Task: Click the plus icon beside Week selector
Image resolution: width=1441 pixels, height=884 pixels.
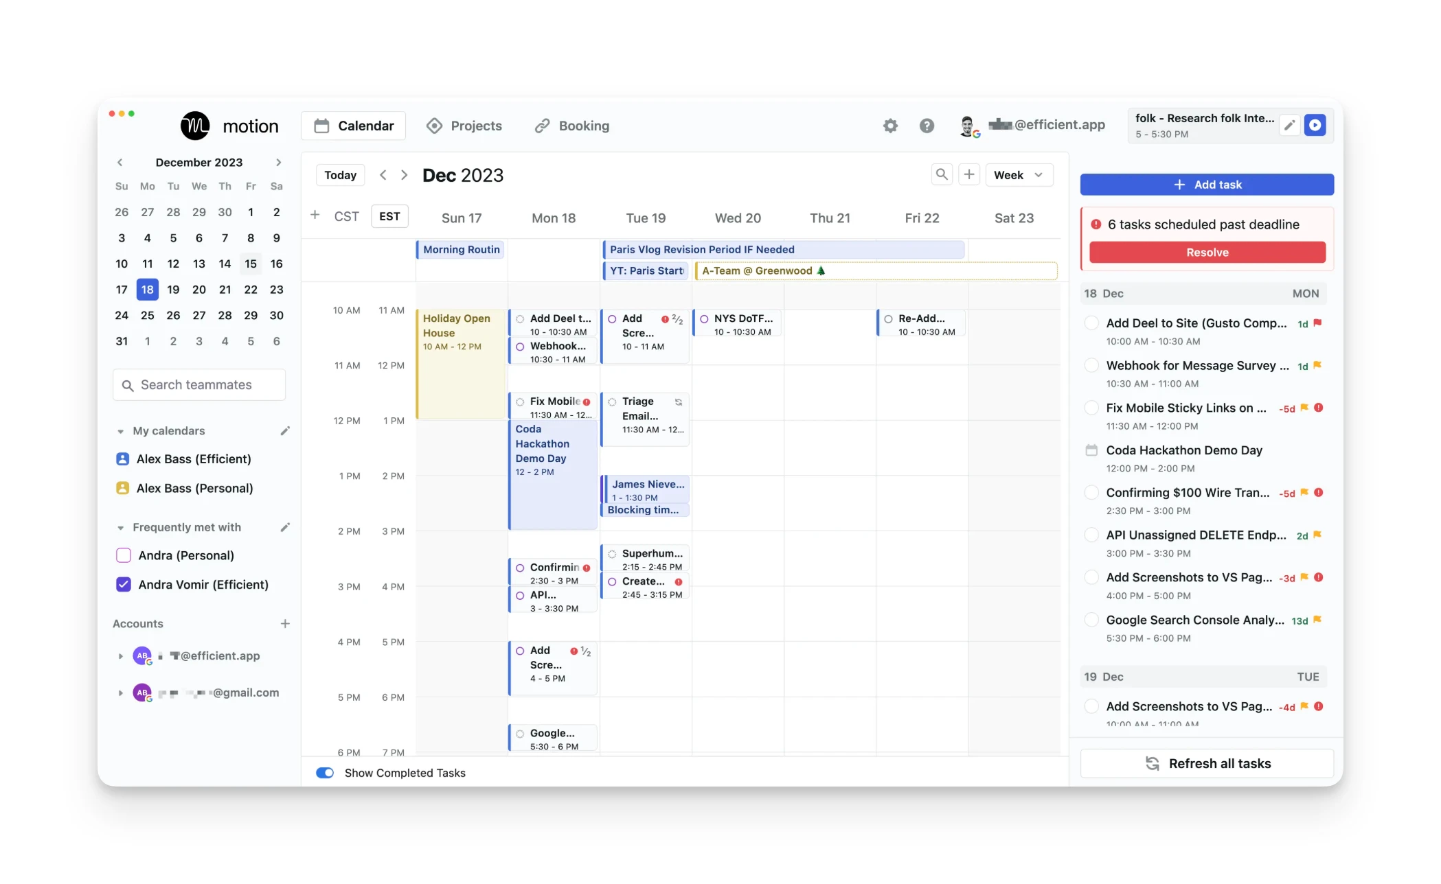Action: click(968, 174)
